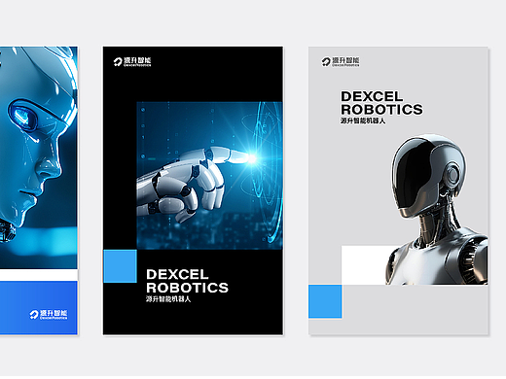This screenshot has height=379, width=506.
Task: Click the white logo on the blue poster
Action: tap(49, 315)
